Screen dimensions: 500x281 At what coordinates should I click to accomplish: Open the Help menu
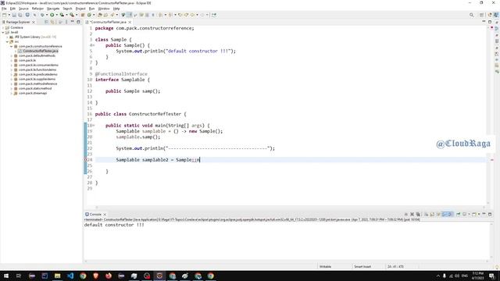point(116,9)
